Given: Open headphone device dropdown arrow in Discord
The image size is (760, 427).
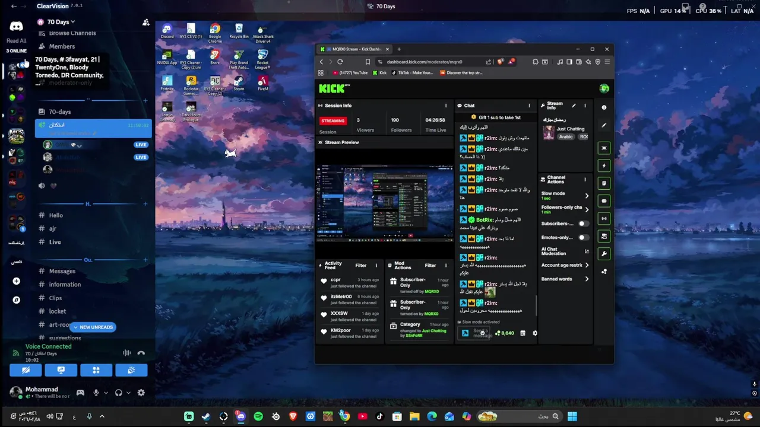Looking at the screenshot, I should point(128,393).
